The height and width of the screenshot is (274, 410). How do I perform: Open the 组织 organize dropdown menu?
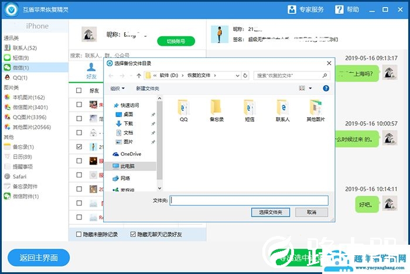(x=117, y=88)
